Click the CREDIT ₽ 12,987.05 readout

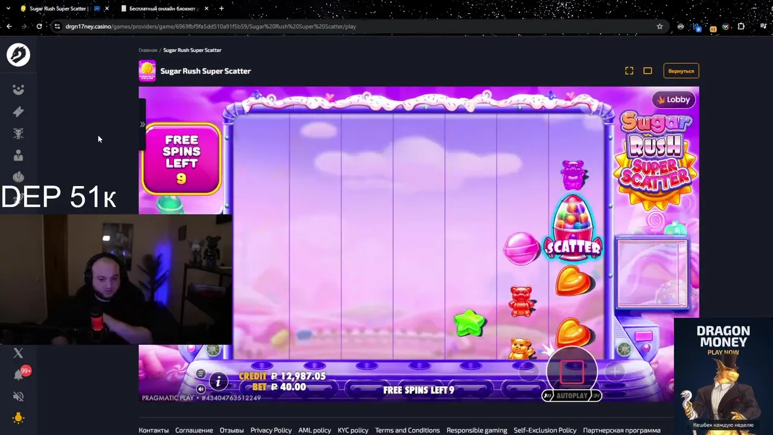click(282, 376)
